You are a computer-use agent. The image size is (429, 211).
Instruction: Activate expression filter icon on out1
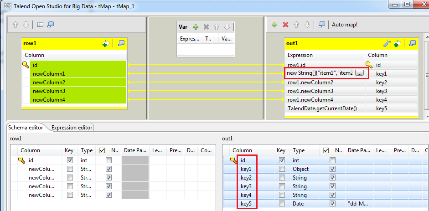point(397,43)
